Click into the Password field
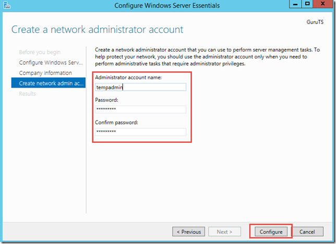The width and height of the screenshot is (336, 244). tap(140, 109)
